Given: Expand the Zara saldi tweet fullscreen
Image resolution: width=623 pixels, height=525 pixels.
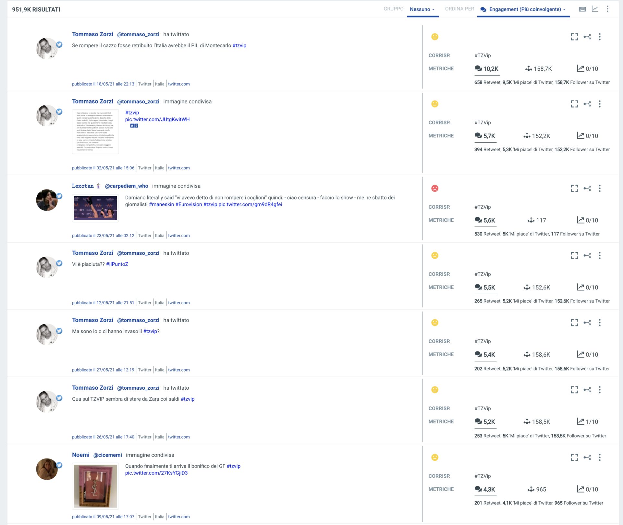Looking at the screenshot, I should tap(574, 390).
